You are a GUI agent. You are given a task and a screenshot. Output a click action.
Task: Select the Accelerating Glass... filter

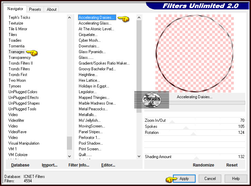[x=95, y=23]
